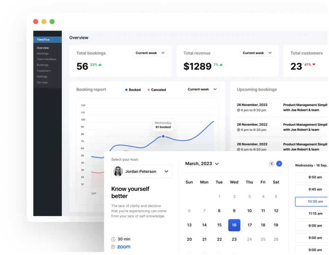Toggle the Booked series in the chart legend
This screenshot has height=255, width=329.
(132, 90)
